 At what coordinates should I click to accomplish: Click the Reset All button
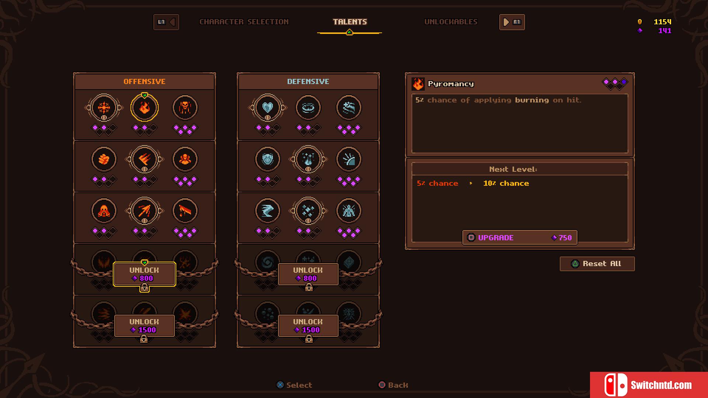(x=597, y=264)
